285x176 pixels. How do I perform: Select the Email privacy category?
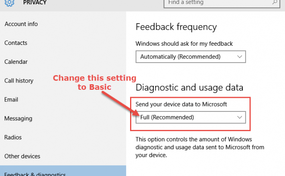pos(11,99)
